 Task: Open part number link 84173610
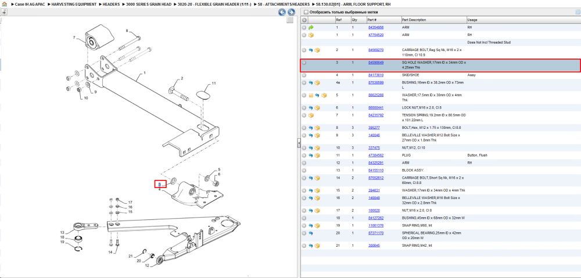click(x=376, y=75)
